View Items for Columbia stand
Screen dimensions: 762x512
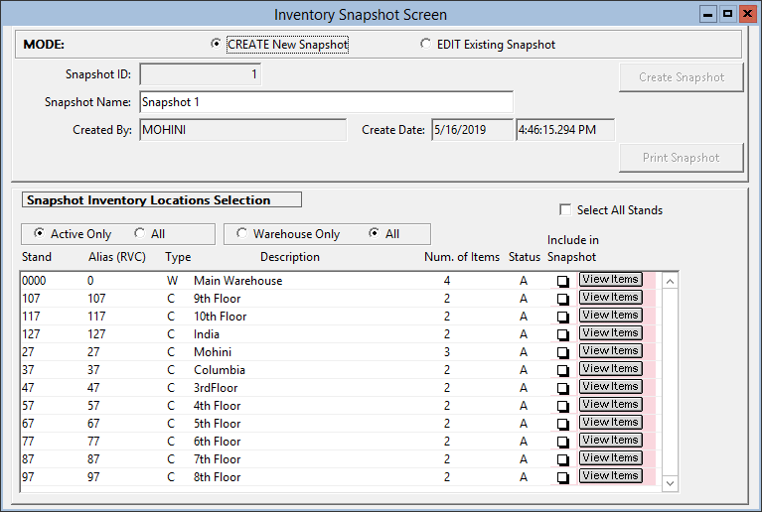coord(610,368)
